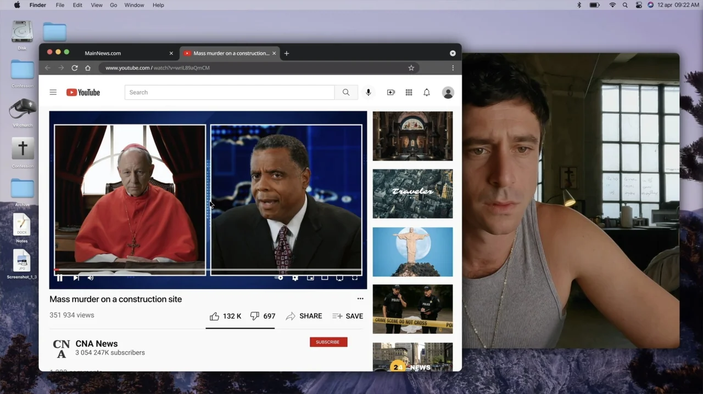Open more actions three-dot menu
This screenshot has width=703, height=394.
coord(360,299)
